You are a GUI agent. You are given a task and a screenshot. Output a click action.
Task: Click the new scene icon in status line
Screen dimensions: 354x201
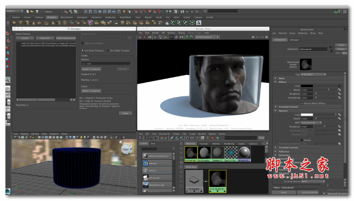pyautogui.click(x=27, y=11)
